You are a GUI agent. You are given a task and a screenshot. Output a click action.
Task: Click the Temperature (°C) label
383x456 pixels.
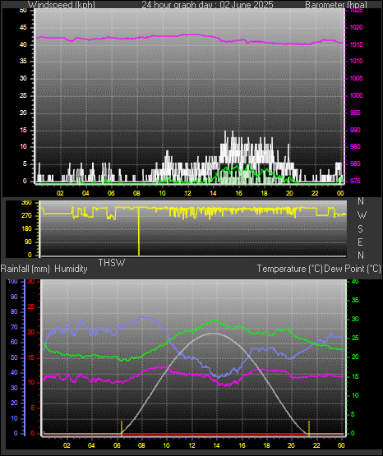click(x=289, y=269)
